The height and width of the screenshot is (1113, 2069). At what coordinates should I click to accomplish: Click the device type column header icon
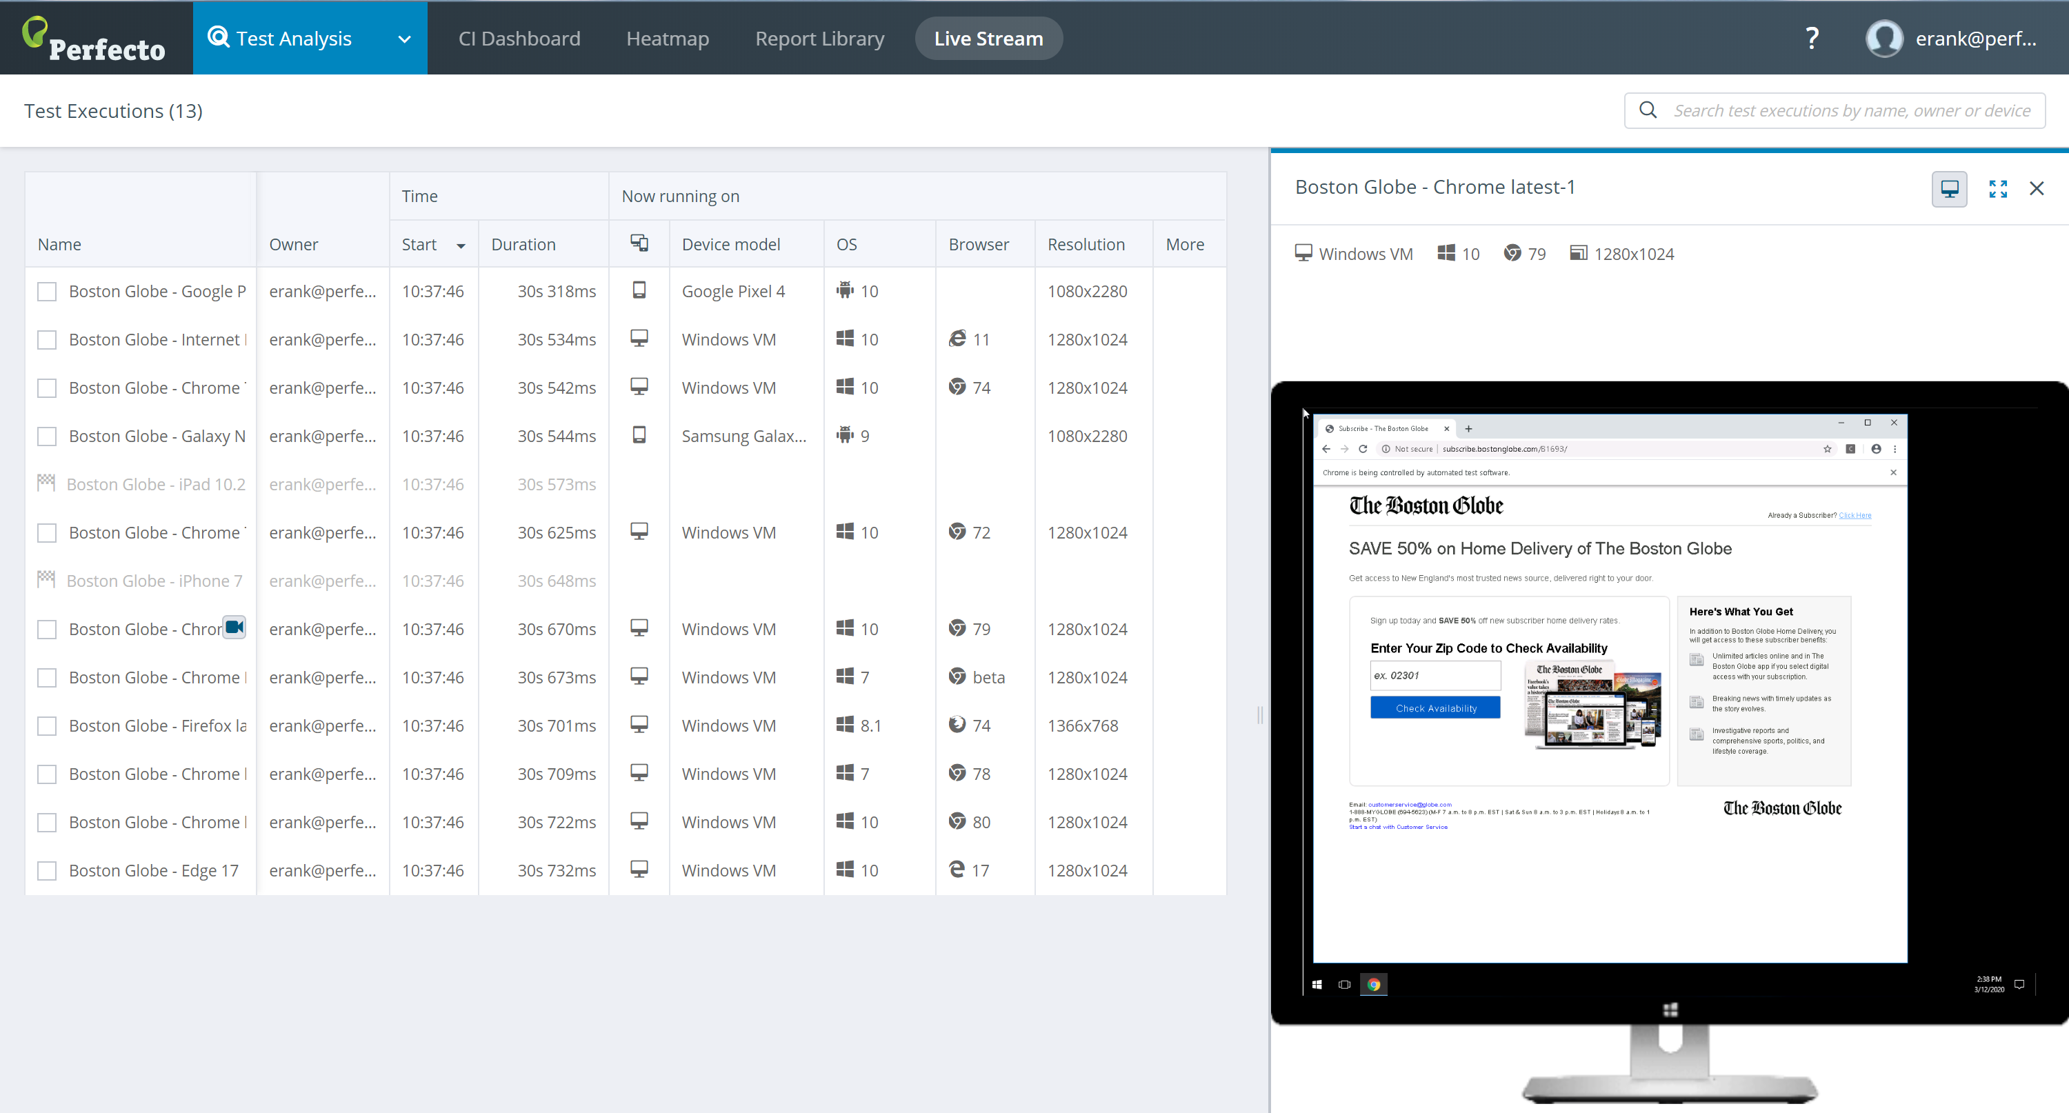pos(639,243)
